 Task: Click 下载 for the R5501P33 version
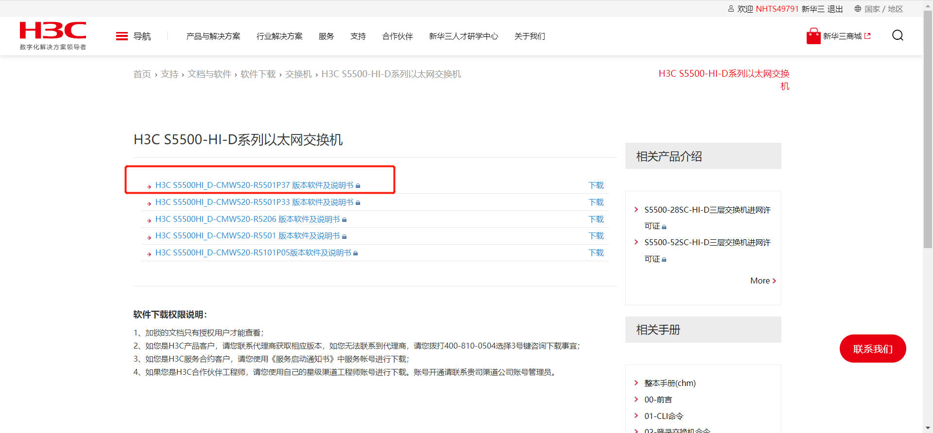coord(596,202)
